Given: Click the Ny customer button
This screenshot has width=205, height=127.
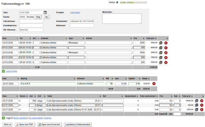Looking at the screenshot, I should point(47,17).
